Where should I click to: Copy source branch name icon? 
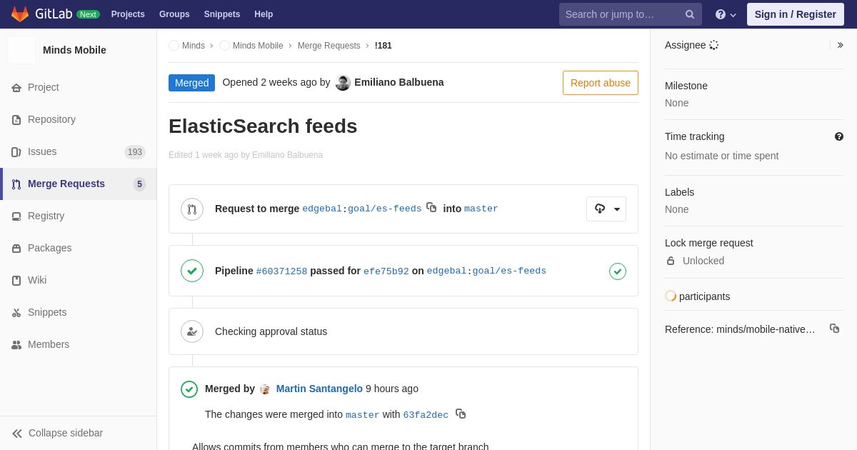[431, 207]
